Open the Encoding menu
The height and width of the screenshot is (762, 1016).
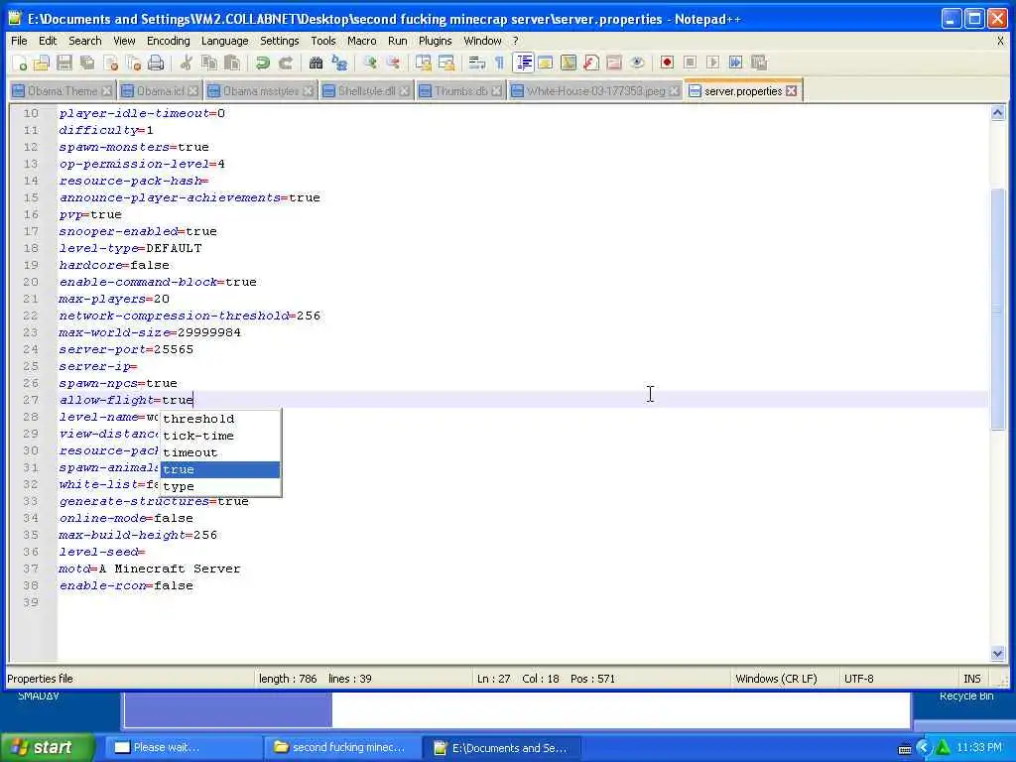[x=169, y=41]
